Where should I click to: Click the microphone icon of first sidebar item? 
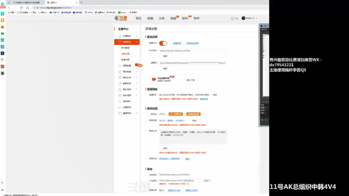(120, 36)
